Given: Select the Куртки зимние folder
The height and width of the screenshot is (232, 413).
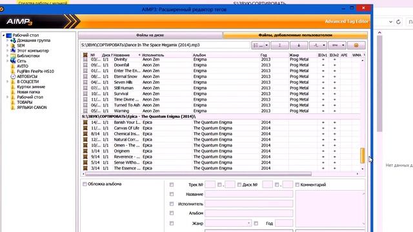Looking at the screenshot, I should coord(31,87).
